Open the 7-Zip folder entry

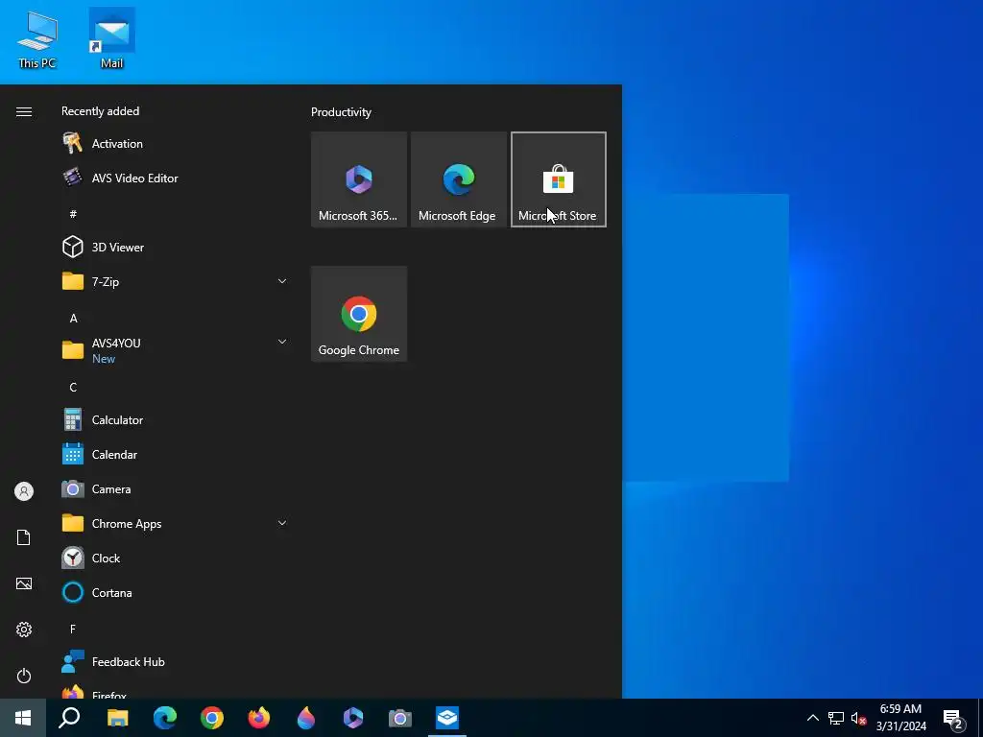click(177, 281)
